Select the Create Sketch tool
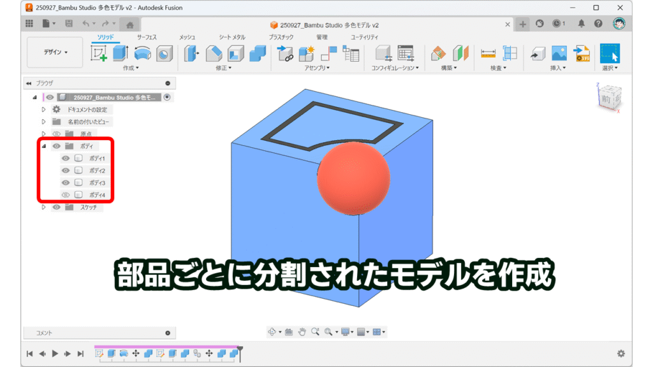Image resolution: width=653 pixels, height=367 pixels. pos(99,54)
